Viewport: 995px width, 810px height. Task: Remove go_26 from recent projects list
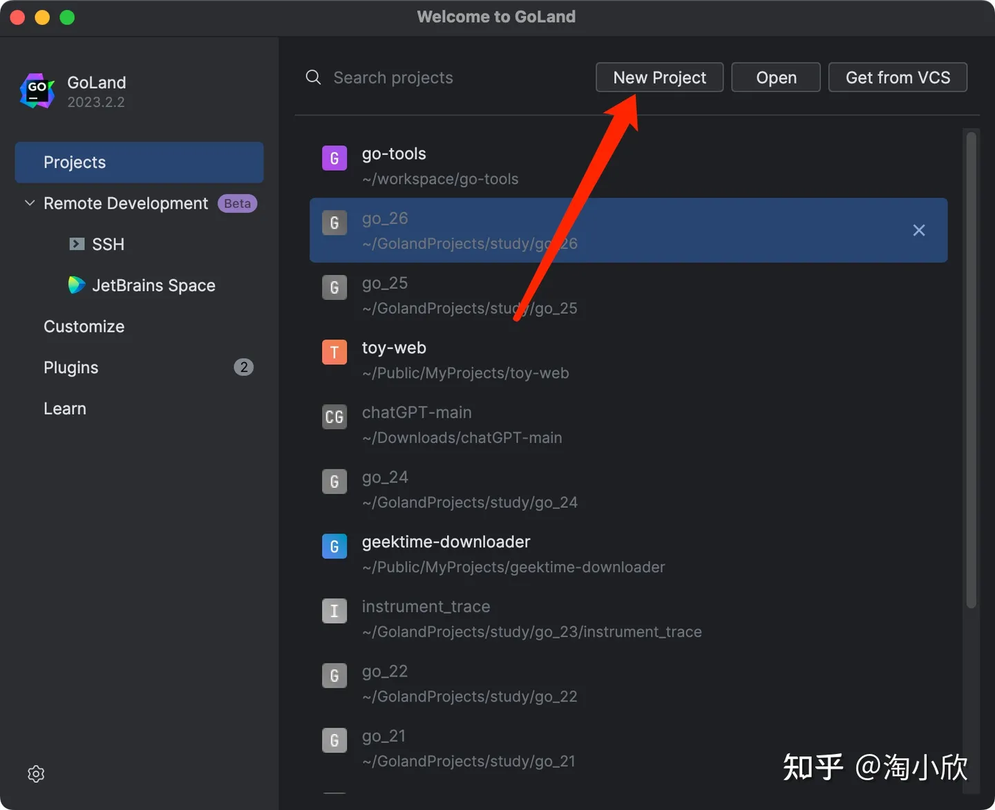(919, 230)
